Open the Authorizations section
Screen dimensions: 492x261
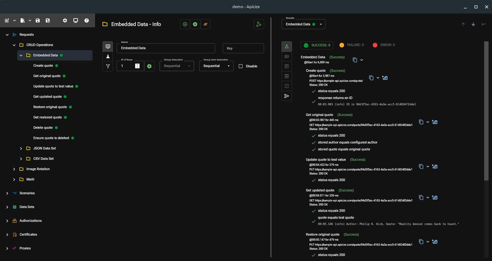click(30, 221)
